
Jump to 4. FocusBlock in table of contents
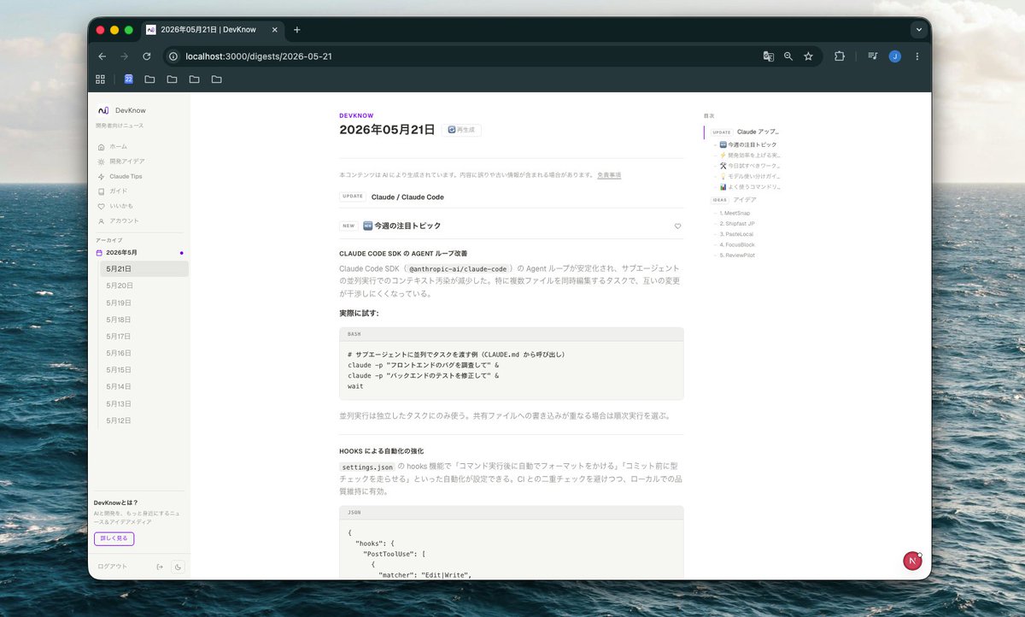(737, 244)
